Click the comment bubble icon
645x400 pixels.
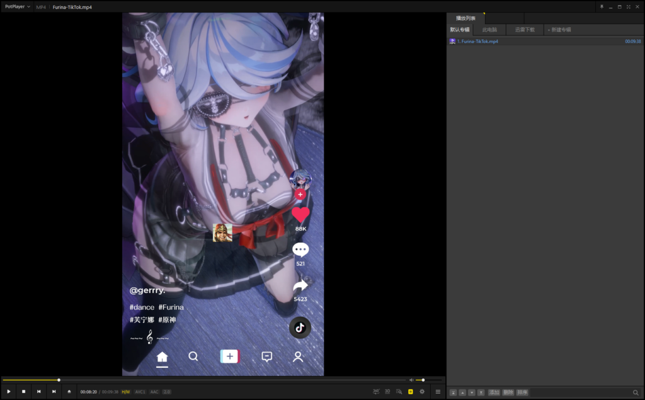(300, 250)
